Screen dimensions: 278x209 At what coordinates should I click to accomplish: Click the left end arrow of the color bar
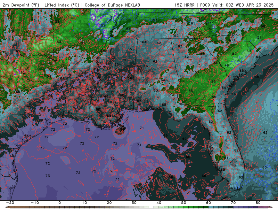7,207
